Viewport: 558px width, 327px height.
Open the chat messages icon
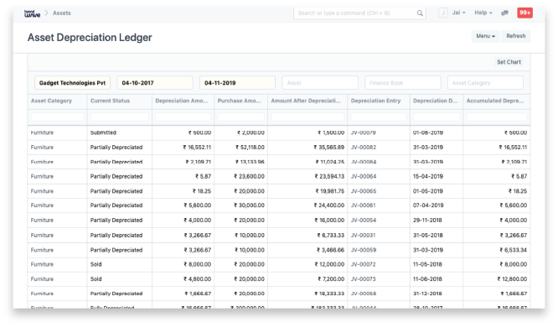[x=504, y=13]
